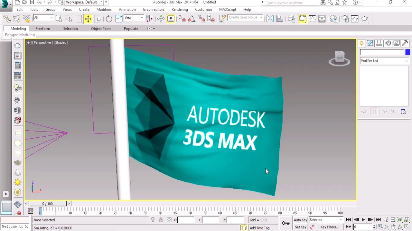Open the Rendered Frame Window

(x=355, y=19)
